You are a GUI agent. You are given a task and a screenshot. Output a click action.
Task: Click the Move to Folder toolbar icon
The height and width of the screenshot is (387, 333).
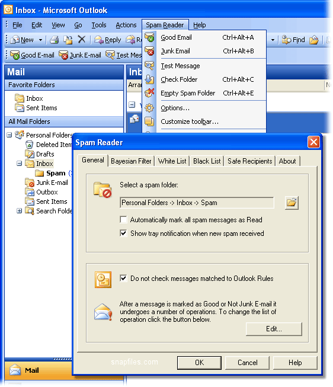(x=68, y=40)
